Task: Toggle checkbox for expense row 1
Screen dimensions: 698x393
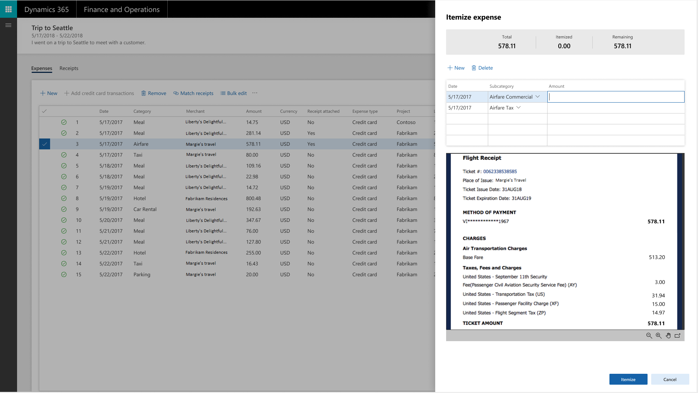Action: pyautogui.click(x=44, y=122)
